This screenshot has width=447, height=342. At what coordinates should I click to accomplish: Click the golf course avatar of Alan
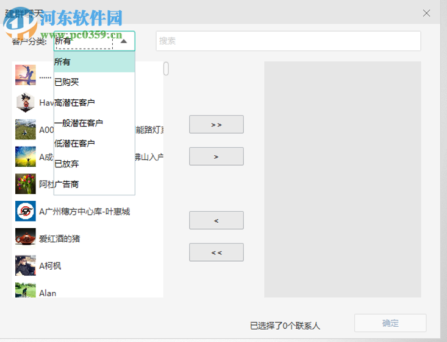[26, 290]
